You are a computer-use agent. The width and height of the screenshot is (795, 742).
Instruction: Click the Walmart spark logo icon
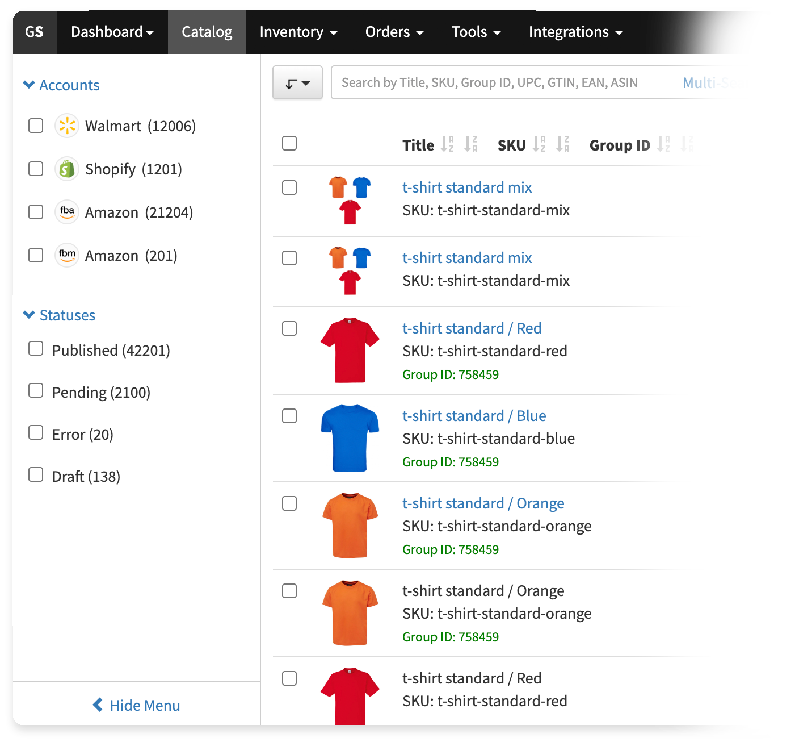tap(67, 126)
